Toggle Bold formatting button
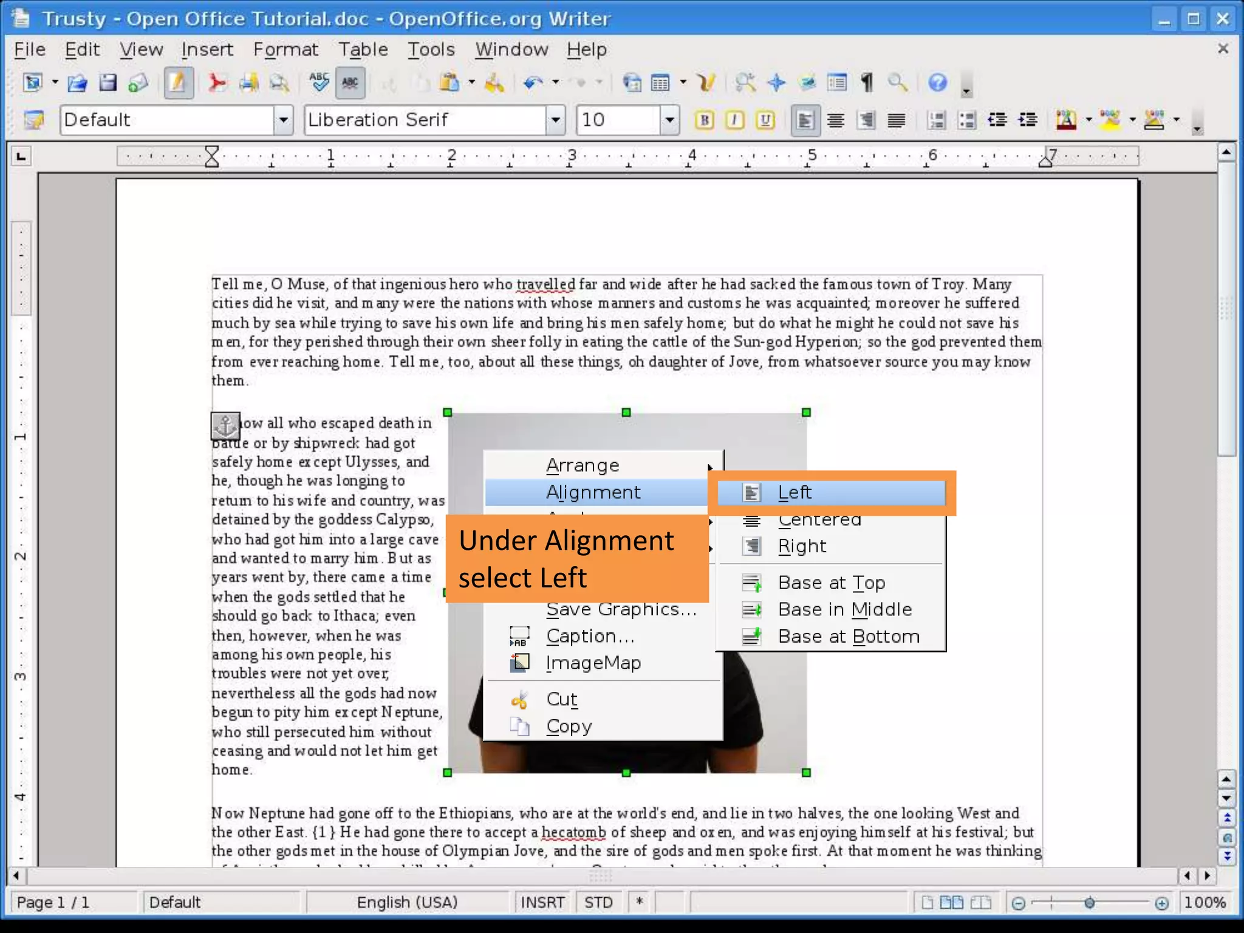 (705, 120)
